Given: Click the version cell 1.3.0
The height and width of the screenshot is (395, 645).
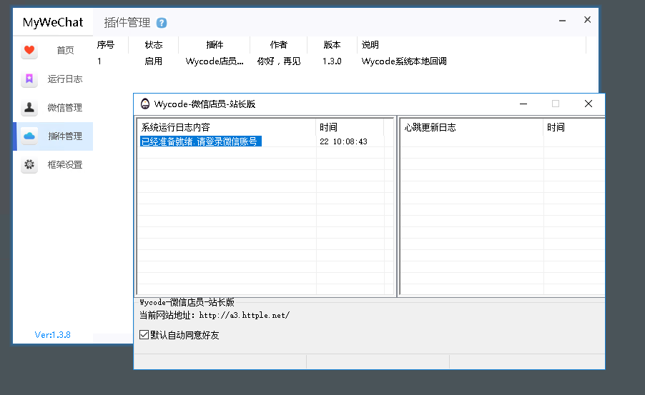Looking at the screenshot, I should (332, 61).
